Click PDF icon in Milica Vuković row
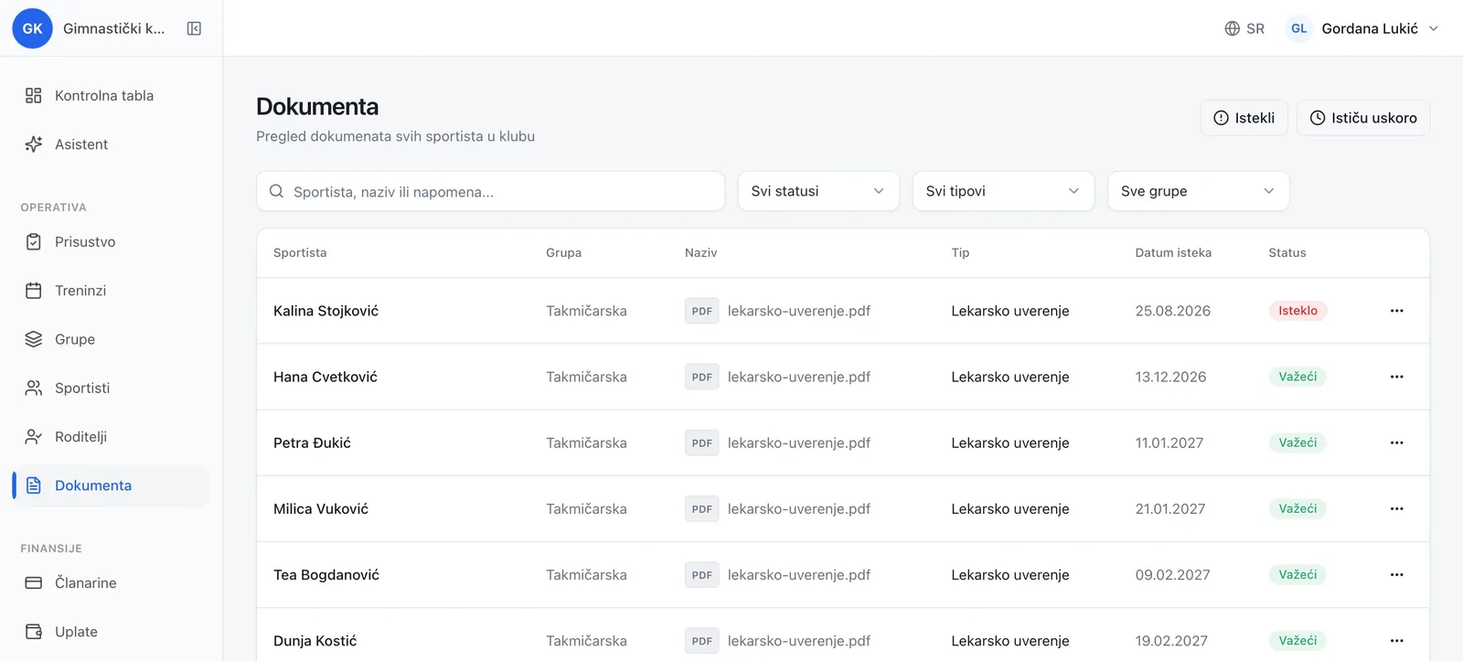 [702, 508]
